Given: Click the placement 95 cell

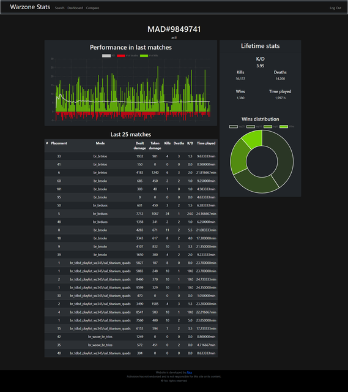Looking at the screenshot, I should (59, 197).
